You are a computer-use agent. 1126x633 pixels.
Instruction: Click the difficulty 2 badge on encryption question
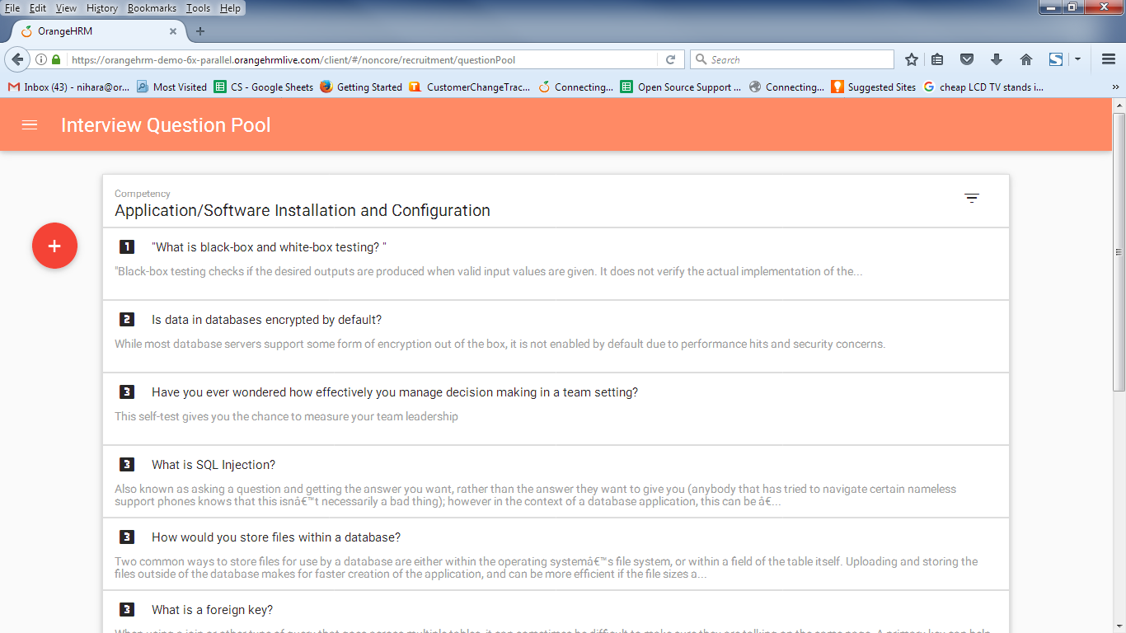pos(126,319)
